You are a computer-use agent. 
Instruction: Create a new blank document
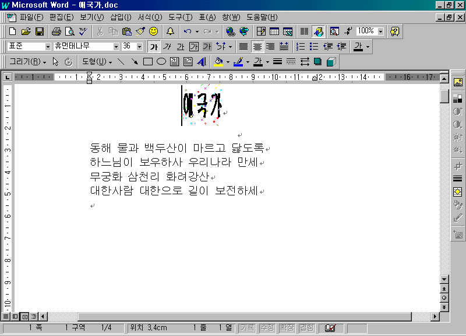tap(12, 32)
